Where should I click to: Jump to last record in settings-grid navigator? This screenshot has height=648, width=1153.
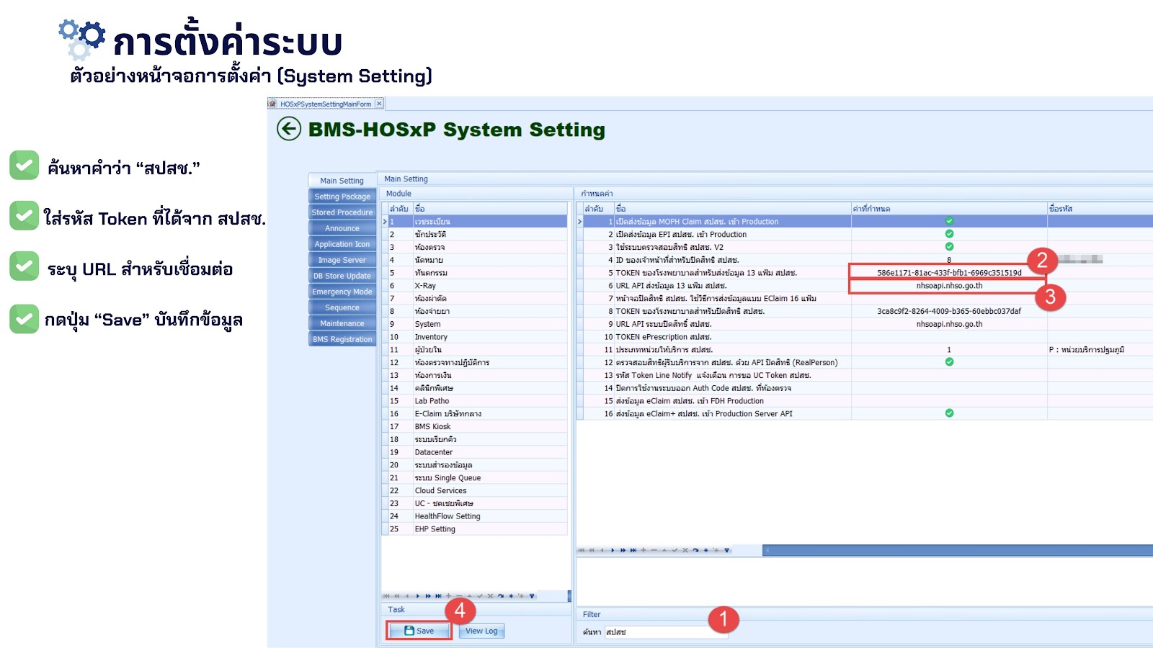[x=633, y=550]
